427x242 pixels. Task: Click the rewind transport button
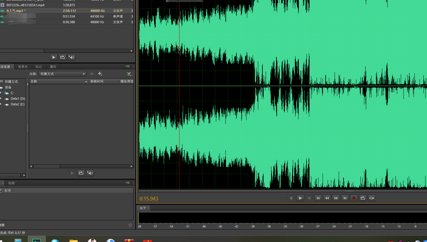coord(327,198)
